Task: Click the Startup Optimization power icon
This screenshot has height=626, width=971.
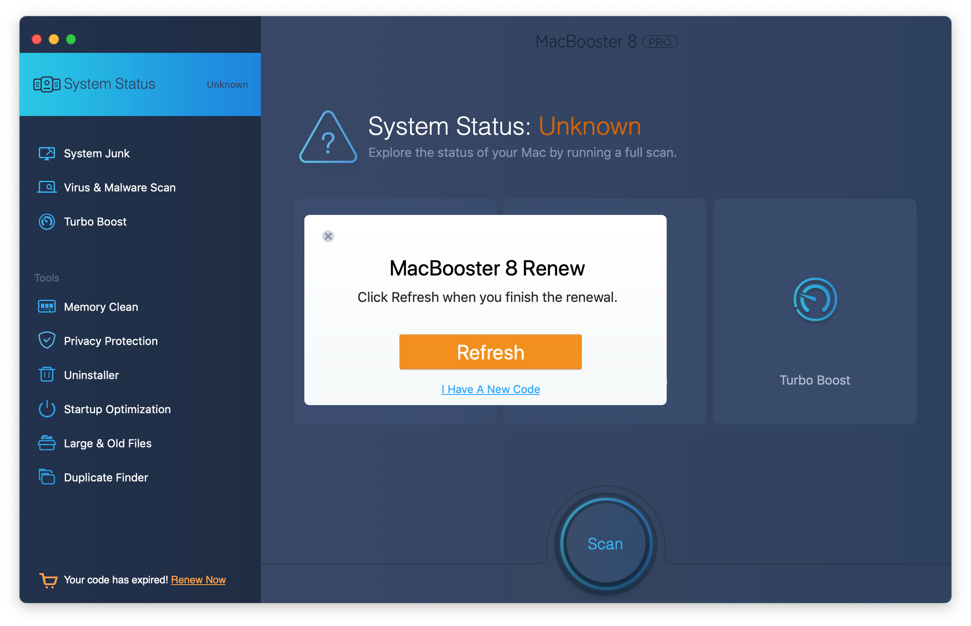Action: pos(47,409)
